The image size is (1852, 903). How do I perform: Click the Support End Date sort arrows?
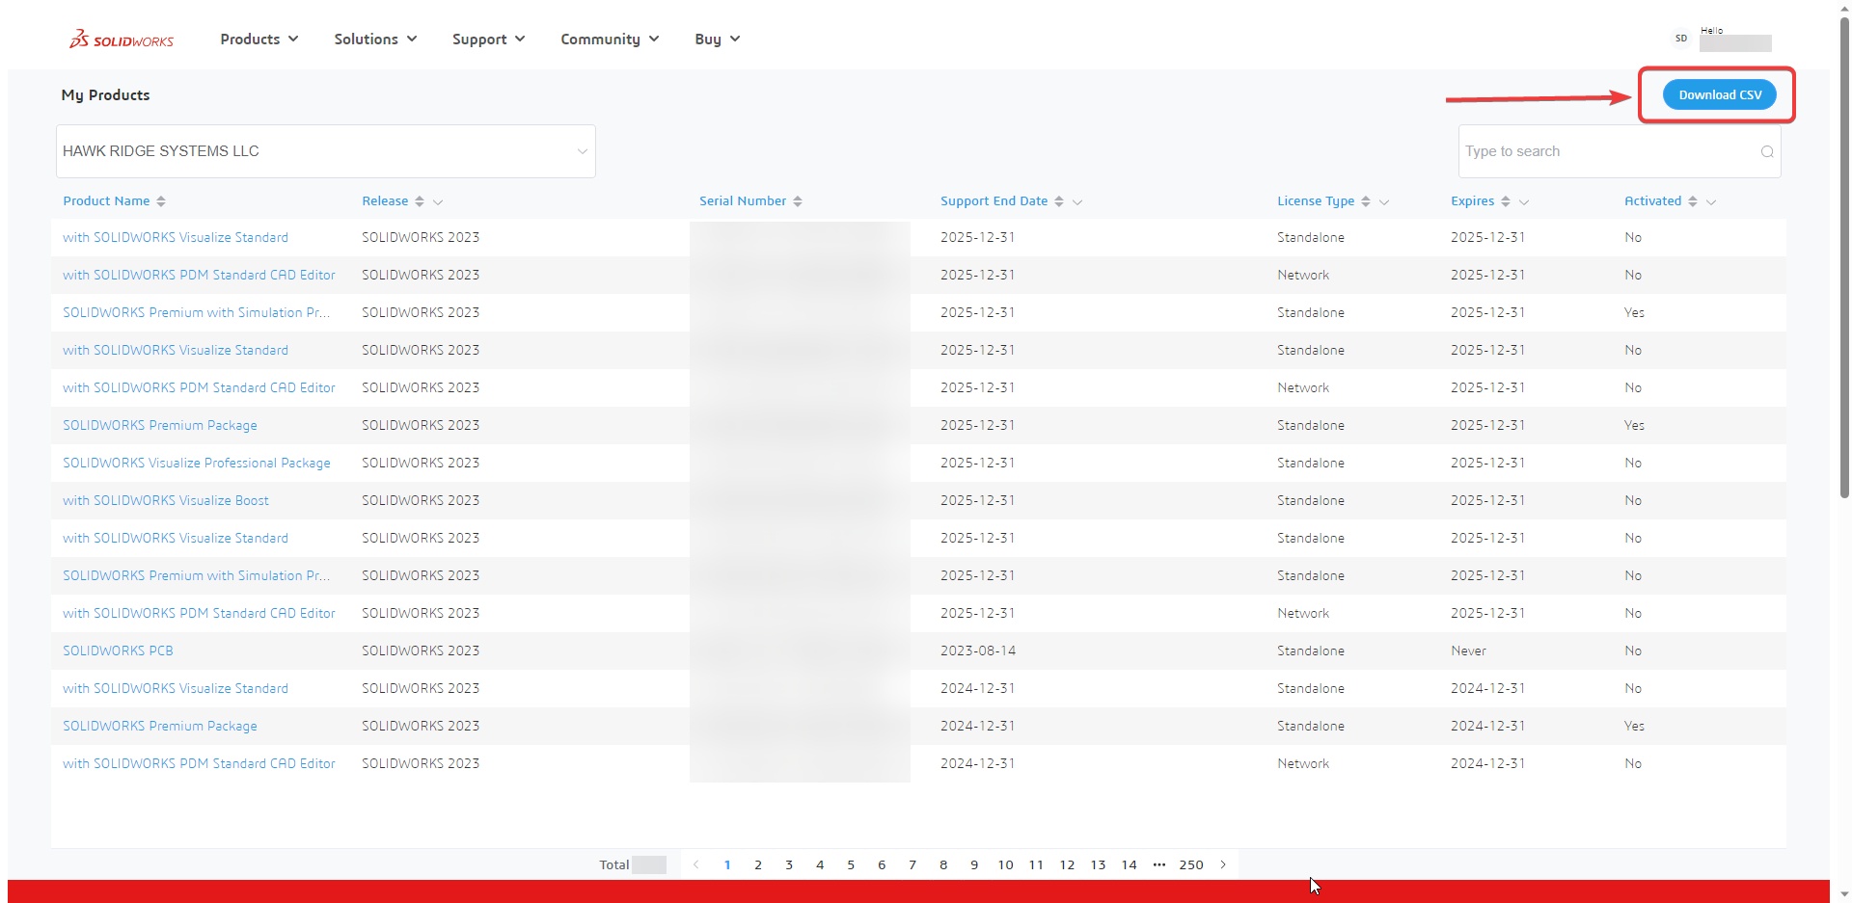click(x=1059, y=201)
